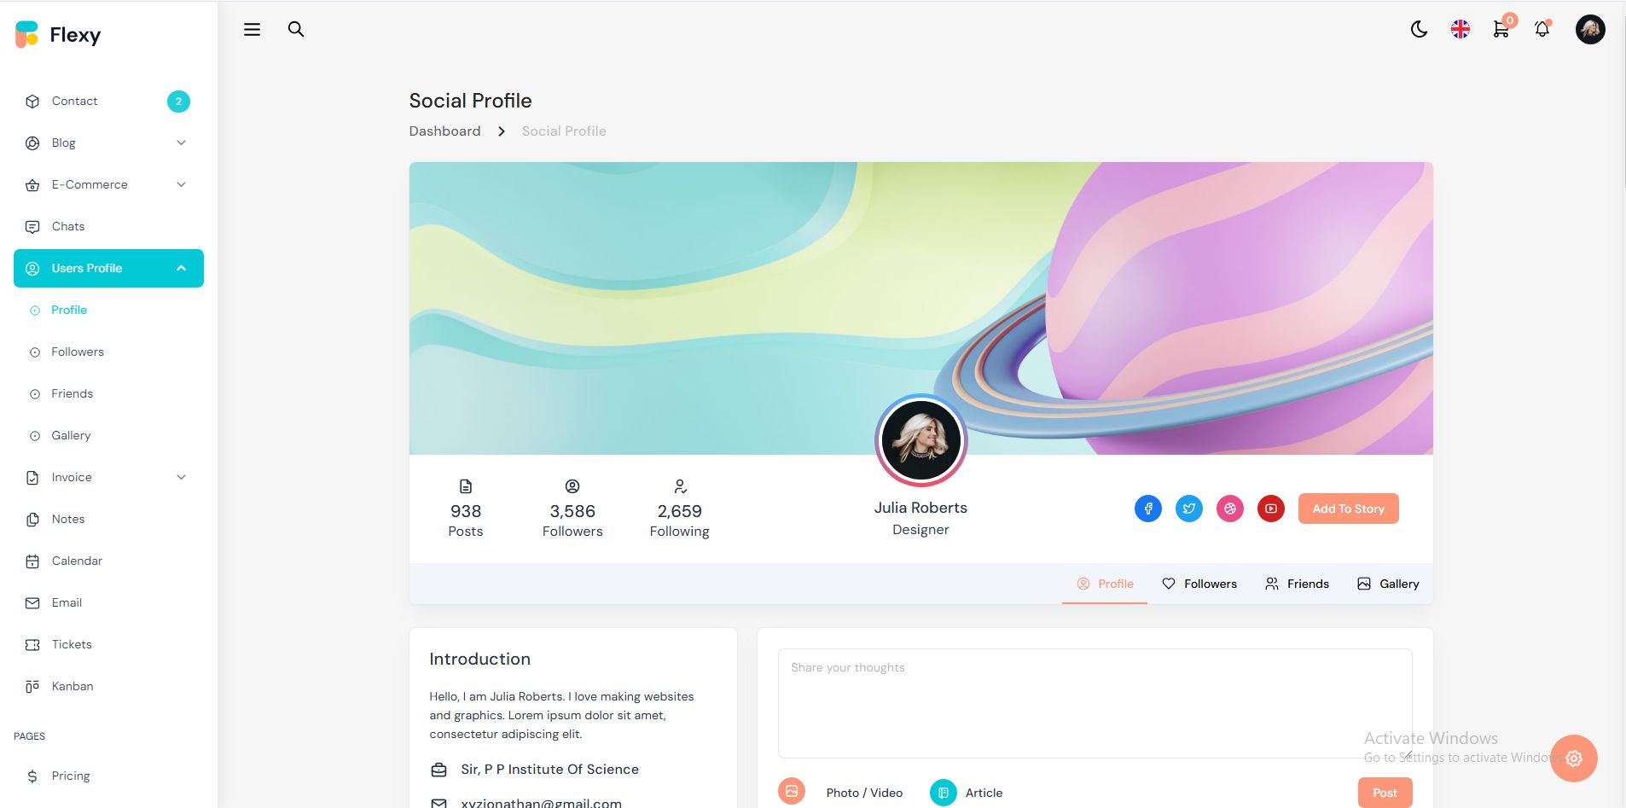
Task: Collapse the Users Profile menu
Action: click(108, 268)
